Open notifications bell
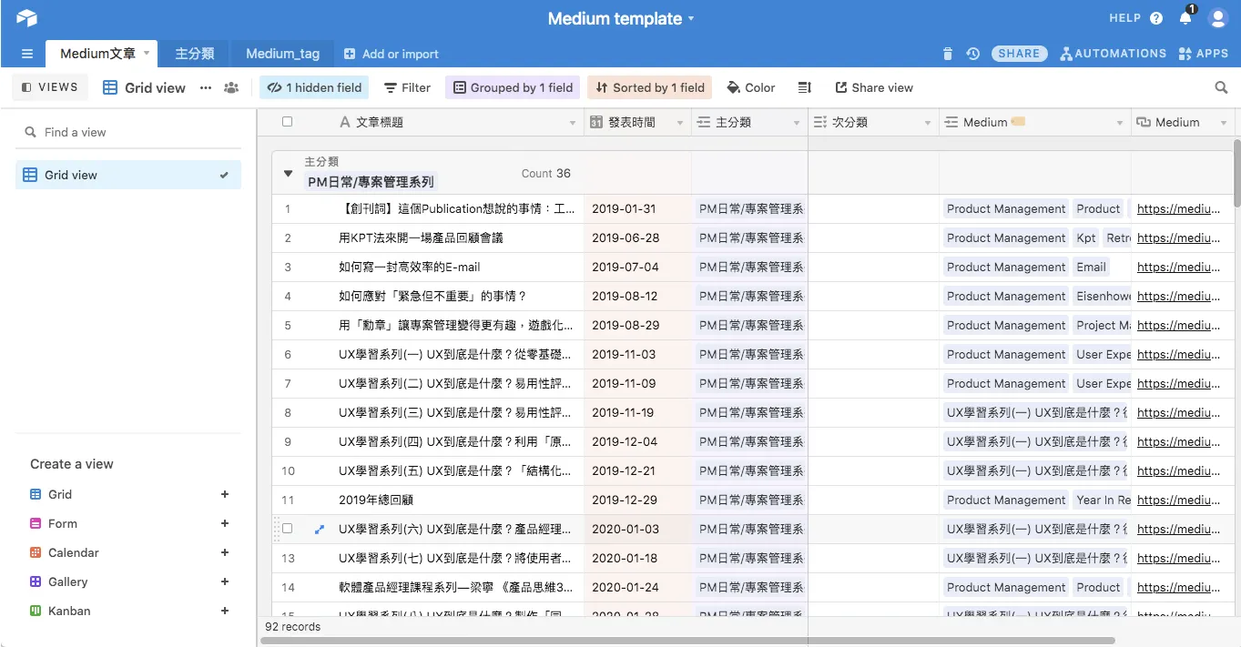The height and width of the screenshot is (647, 1241). pos(1185,17)
